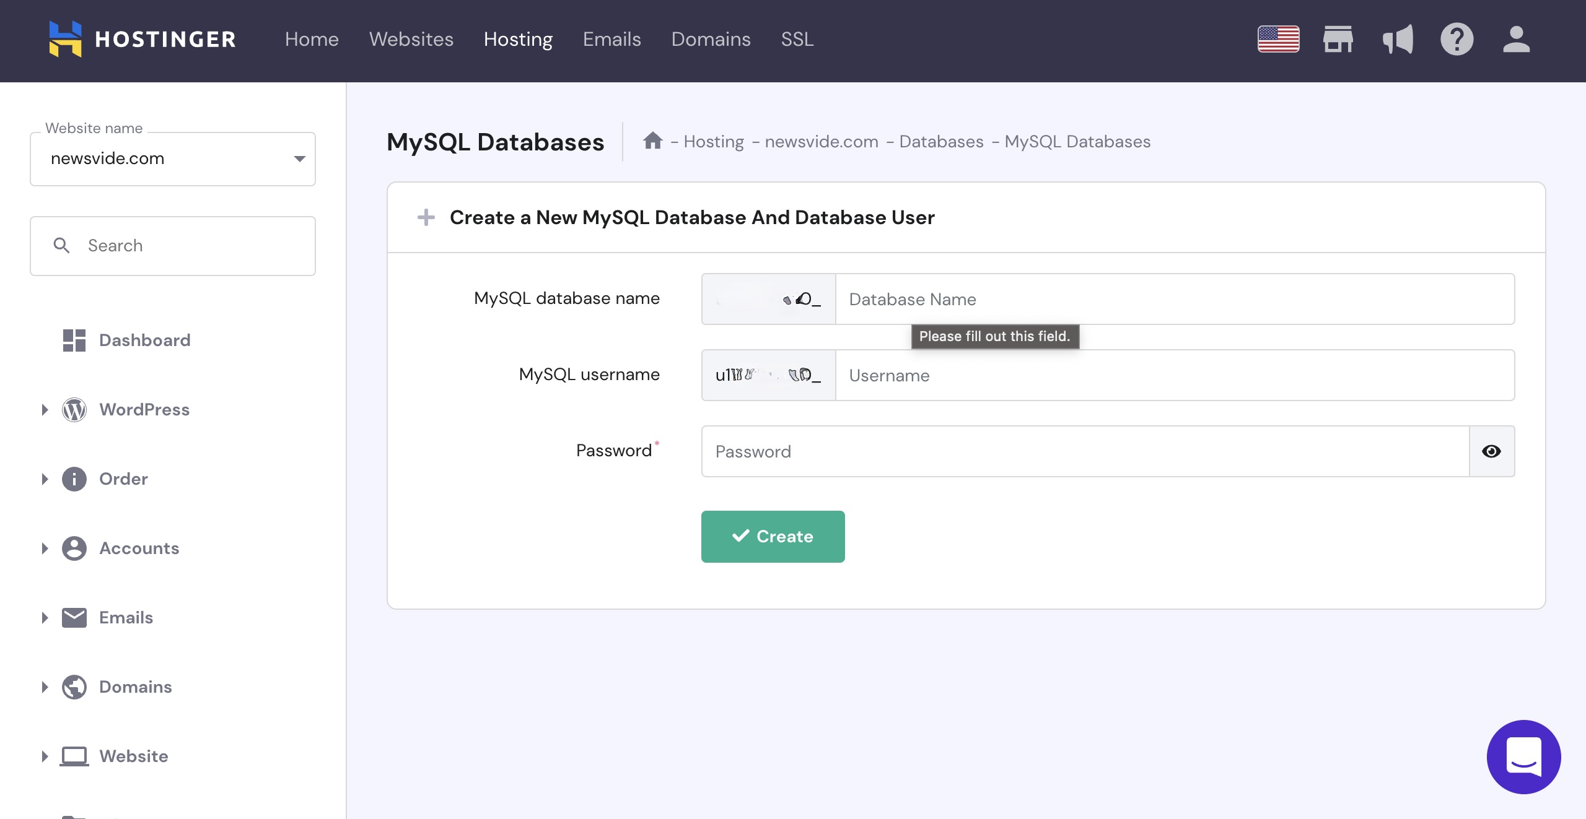Click the Emails sidebar label
The width and height of the screenshot is (1586, 819).
click(126, 617)
